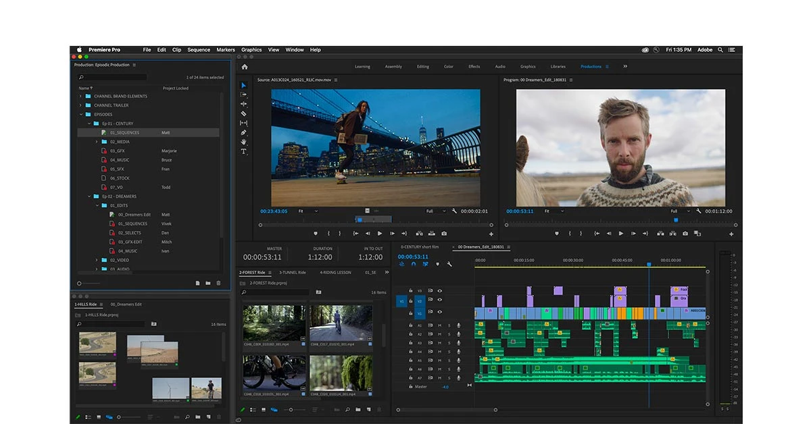The image size is (811, 424).
Task: Select the Track Select Forward tool
Action: coord(244,95)
